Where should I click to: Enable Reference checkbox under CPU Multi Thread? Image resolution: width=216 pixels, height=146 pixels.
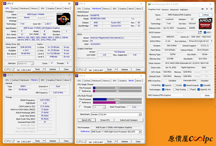click(80, 102)
